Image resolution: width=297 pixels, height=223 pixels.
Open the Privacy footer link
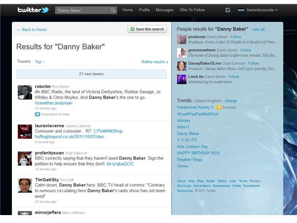point(255,181)
